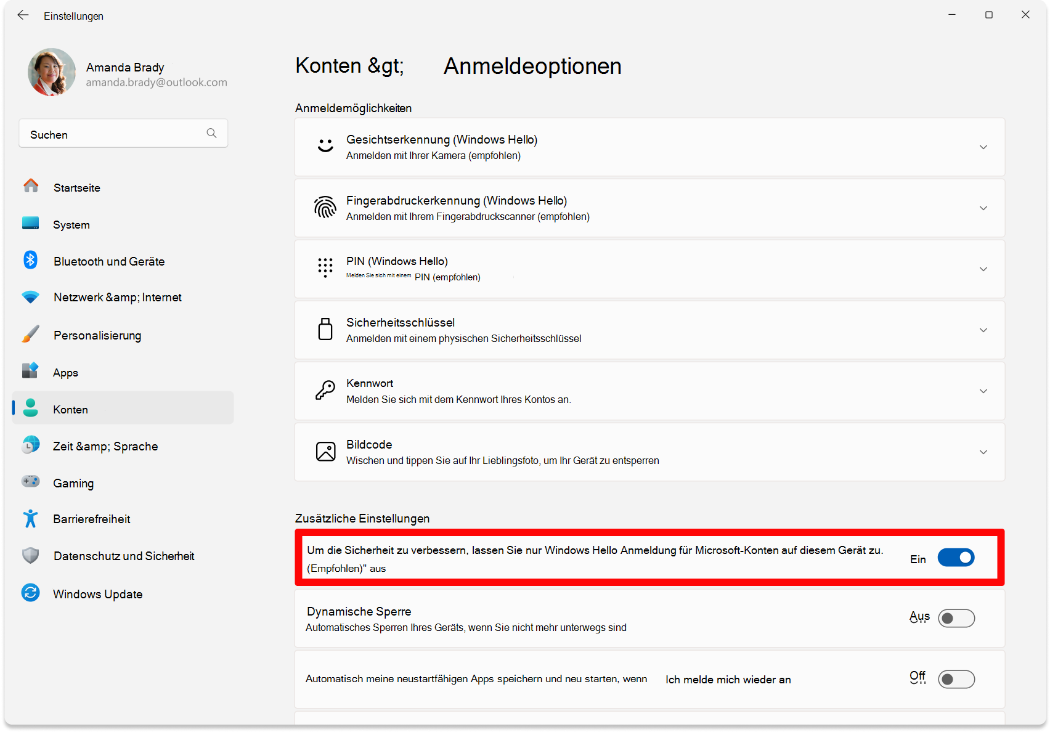
Task: Go to Bluetooth und Geräte
Action: (123, 261)
